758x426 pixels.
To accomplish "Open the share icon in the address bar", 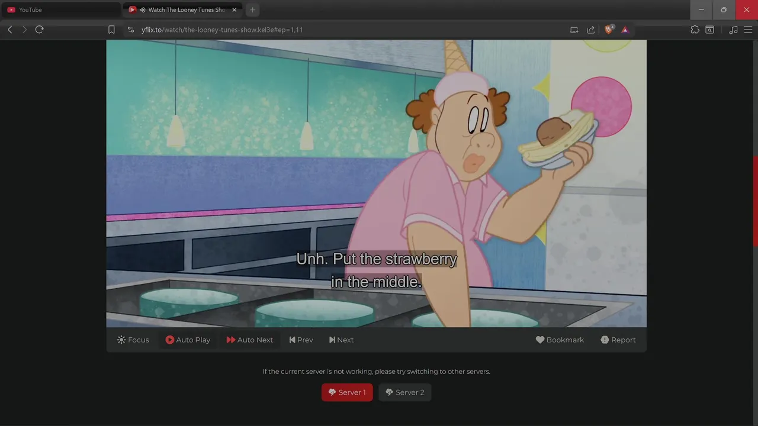I will tap(590, 30).
